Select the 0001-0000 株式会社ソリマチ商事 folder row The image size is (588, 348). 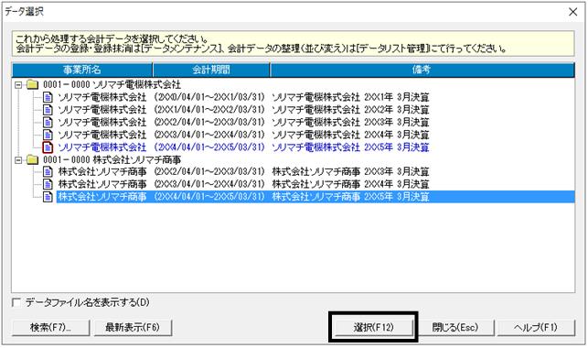pyautogui.click(x=112, y=160)
